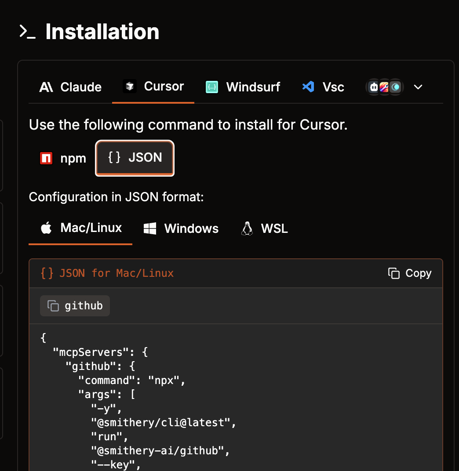The image size is (459, 471).
Task: Open the Claude installation tab
Action: tap(70, 87)
